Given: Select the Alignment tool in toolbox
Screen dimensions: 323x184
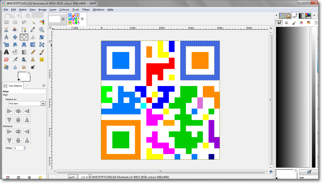Looking at the screenshot, I should point(24,37).
